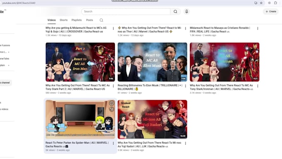The width and height of the screenshot is (282, 159).
Task: Open sidebar item ending in 'videos'
Action: 4,109
